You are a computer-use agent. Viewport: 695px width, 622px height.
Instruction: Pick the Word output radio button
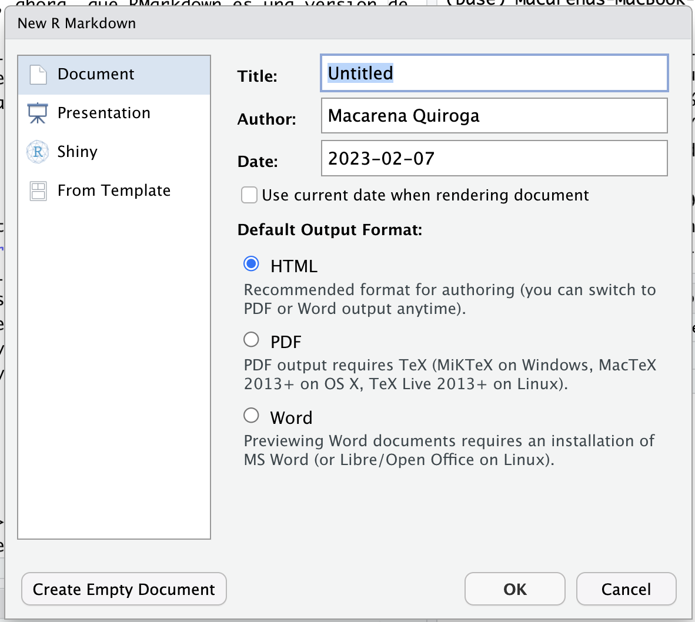pos(251,416)
